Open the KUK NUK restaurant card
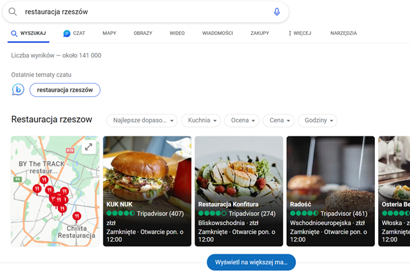This screenshot has width=410, height=274. 147,191
